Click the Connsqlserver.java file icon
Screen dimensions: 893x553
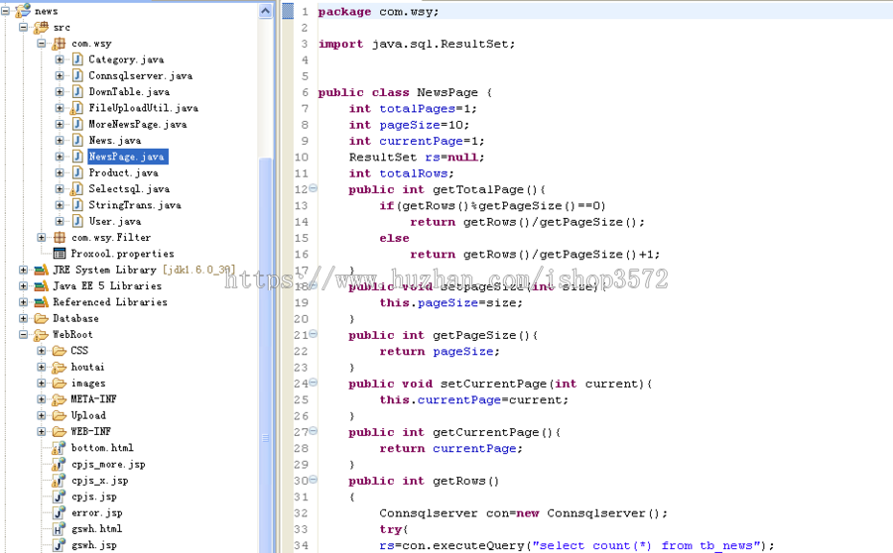[78, 75]
